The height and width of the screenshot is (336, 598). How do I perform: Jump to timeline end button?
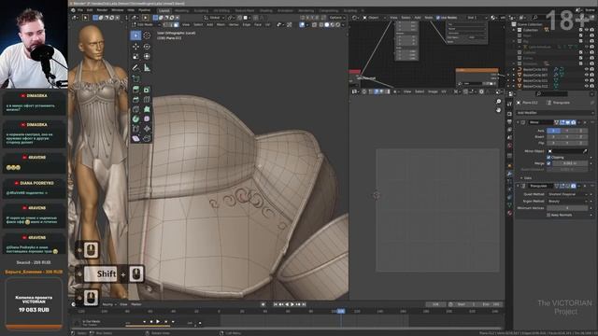point(304,304)
